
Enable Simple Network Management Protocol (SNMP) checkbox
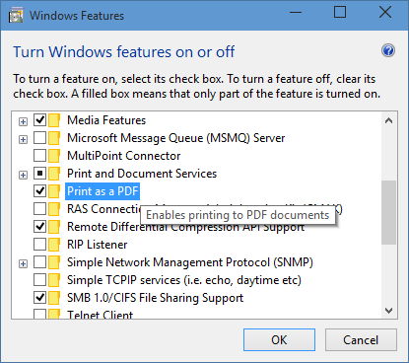pyautogui.click(x=40, y=262)
